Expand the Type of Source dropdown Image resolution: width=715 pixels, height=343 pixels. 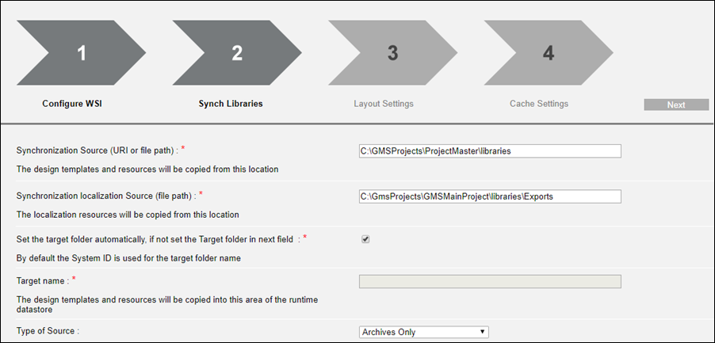point(424,332)
